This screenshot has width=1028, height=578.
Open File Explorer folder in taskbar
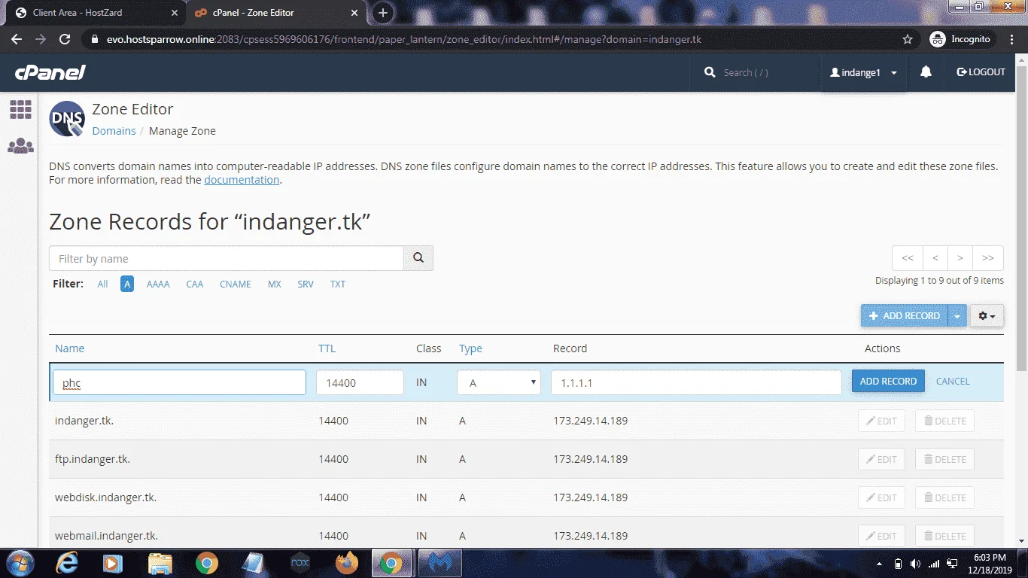pyautogui.click(x=160, y=563)
